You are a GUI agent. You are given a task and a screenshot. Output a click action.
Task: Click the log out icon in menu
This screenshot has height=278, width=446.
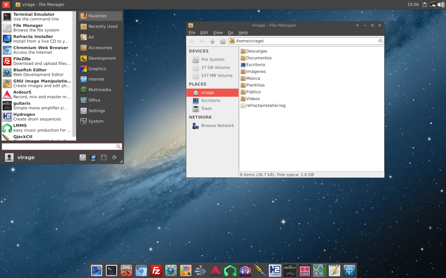click(114, 158)
